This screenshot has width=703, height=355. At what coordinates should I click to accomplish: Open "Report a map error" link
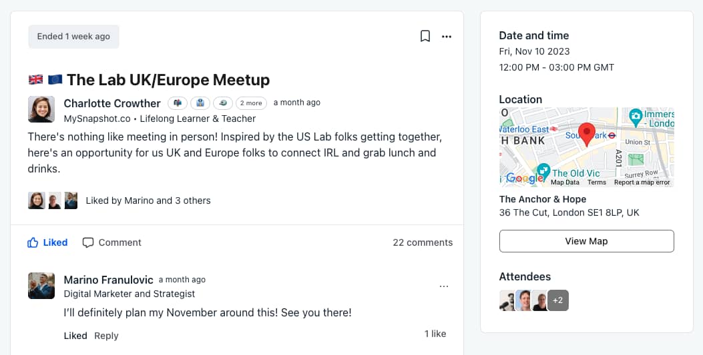642,182
